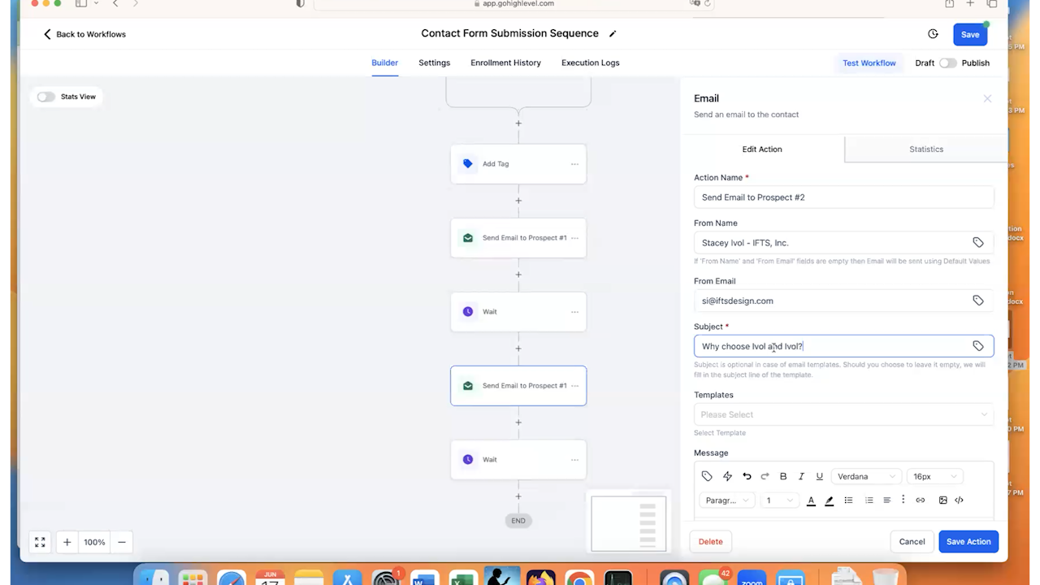Apply italic formatting in the email editor
Screen dimensions: 1040x585
tap(801, 476)
